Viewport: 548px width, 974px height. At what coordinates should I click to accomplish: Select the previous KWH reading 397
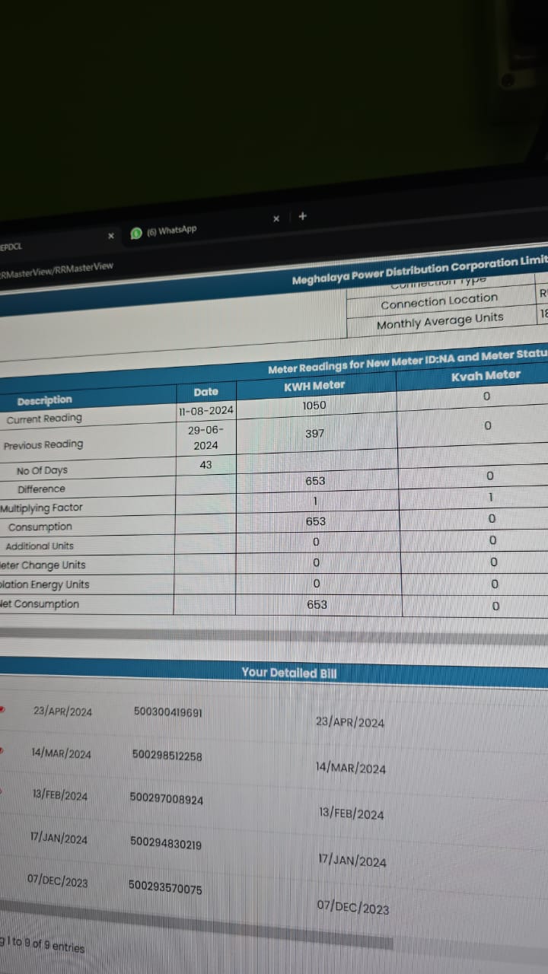click(x=315, y=433)
